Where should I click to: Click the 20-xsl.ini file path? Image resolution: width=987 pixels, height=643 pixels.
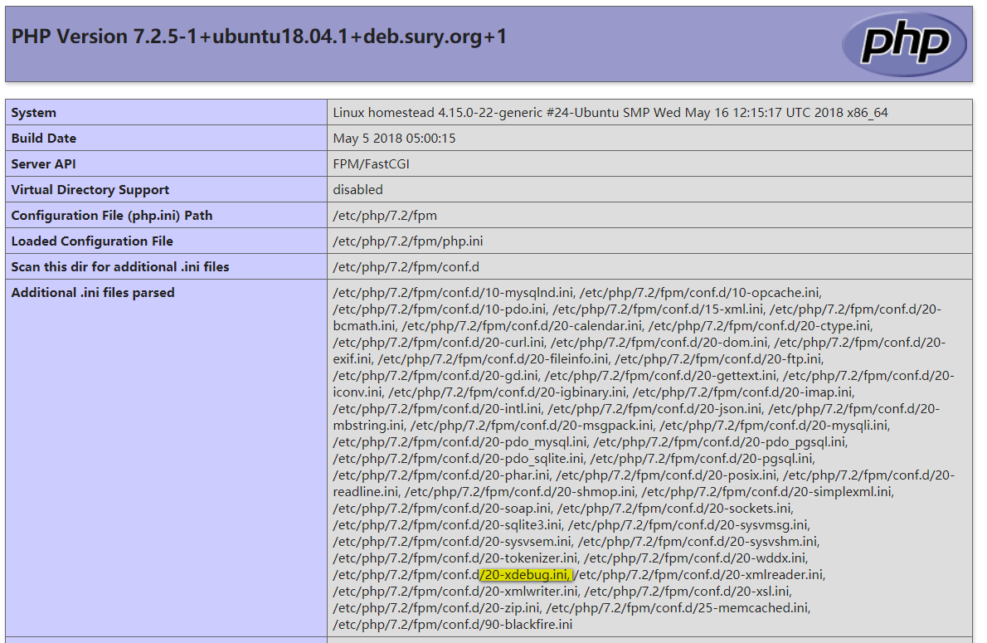[x=688, y=592]
